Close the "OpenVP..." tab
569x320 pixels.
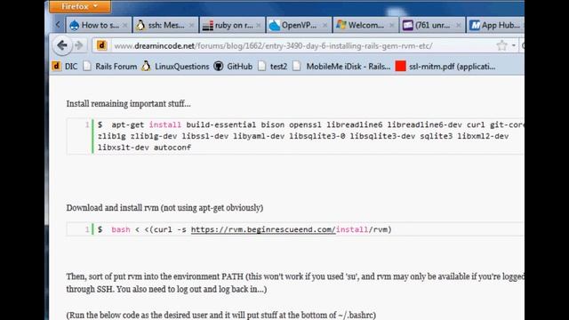325,26
